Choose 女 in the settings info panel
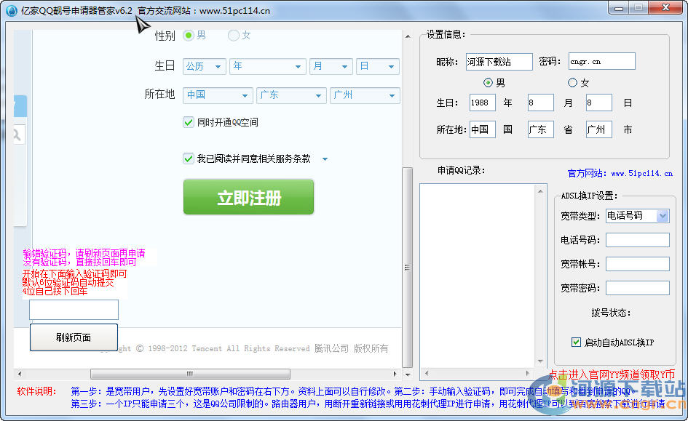Screen dimensions: 688x421 point(572,83)
